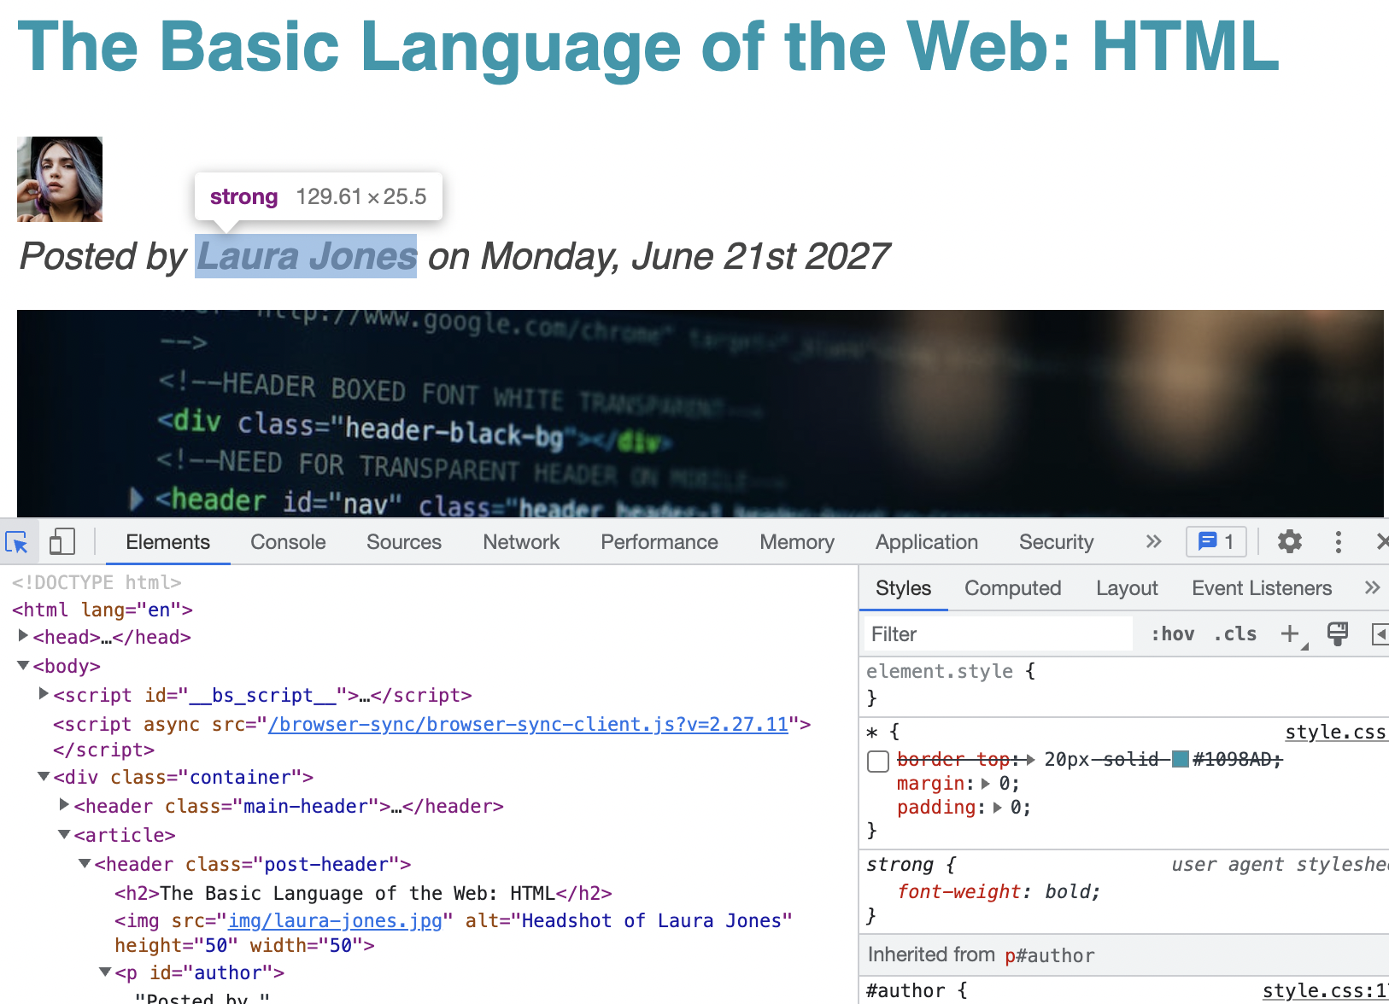Switch to the Console tab
The image size is (1389, 1004).
pyautogui.click(x=288, y=542)
